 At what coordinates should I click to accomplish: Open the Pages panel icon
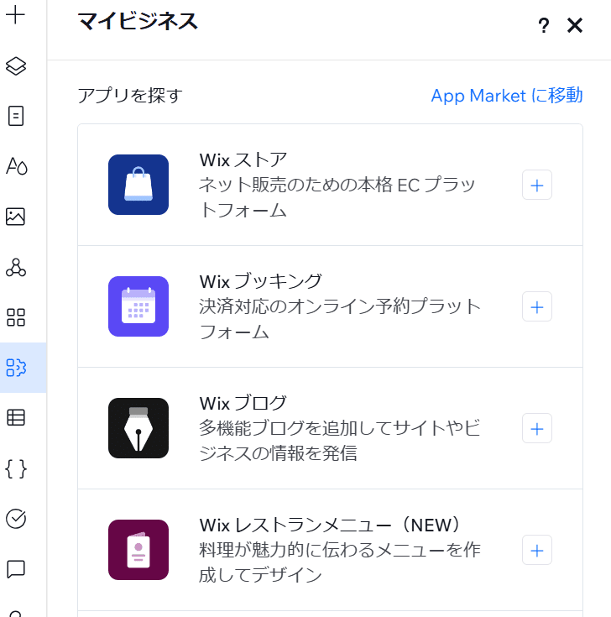[16, 116]
